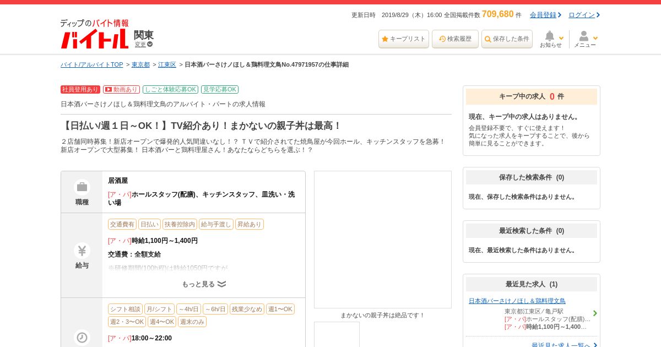Select the 残業少なめ tag
This screenshot has height=347, width=661.
point(247,309)
